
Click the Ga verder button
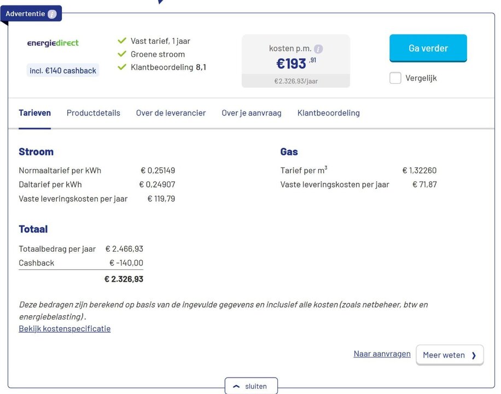pos(428,48)
